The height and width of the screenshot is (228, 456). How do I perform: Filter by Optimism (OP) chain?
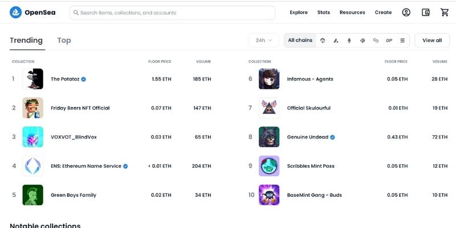click(389, 40)
